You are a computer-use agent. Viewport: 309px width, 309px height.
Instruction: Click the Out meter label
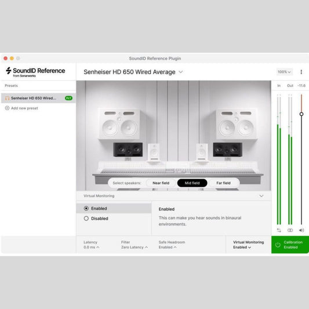(x=290, y=86)
